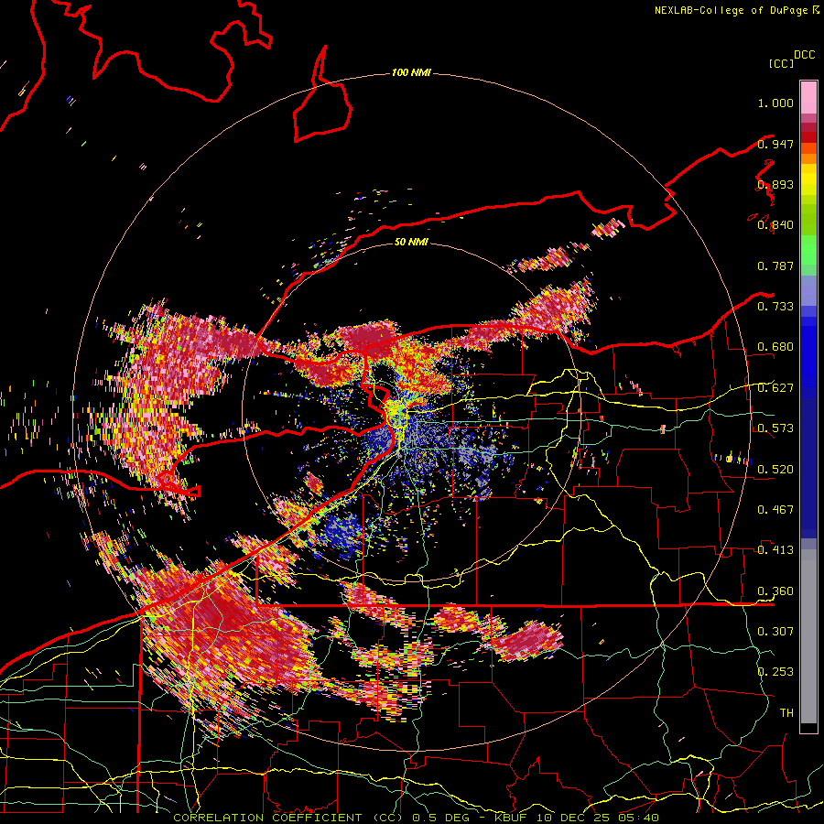This screenshot has height=824, width=824.
Task: Pick the light pink band of color scale
Action: coord(808,98)
